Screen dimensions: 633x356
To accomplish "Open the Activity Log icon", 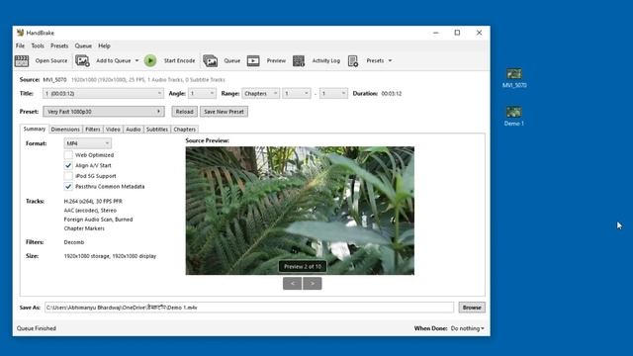I will click(299, 61).
